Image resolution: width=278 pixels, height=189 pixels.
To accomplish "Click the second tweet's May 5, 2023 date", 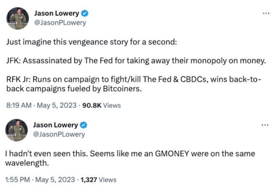I will click(55, 180).
